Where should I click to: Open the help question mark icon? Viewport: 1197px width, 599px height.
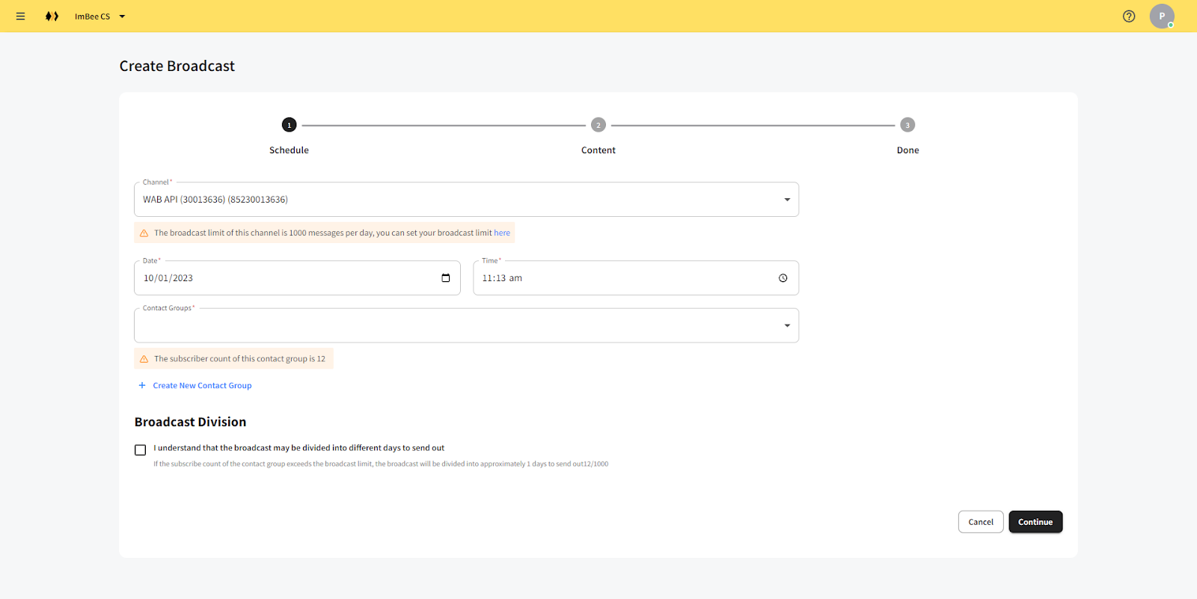1129,16
